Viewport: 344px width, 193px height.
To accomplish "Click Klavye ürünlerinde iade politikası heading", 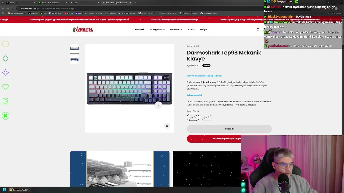I will pyautogui.click(x=205, y=76).
